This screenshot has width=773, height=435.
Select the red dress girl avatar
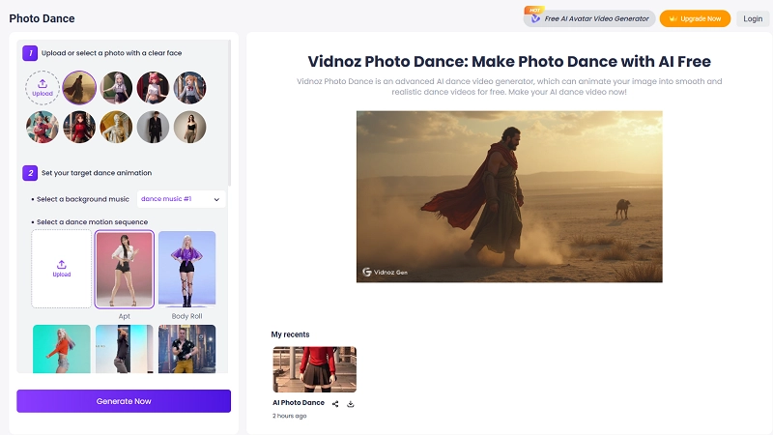pos(79,127)
